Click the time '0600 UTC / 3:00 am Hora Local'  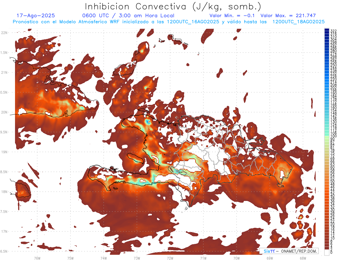(128, 16)
